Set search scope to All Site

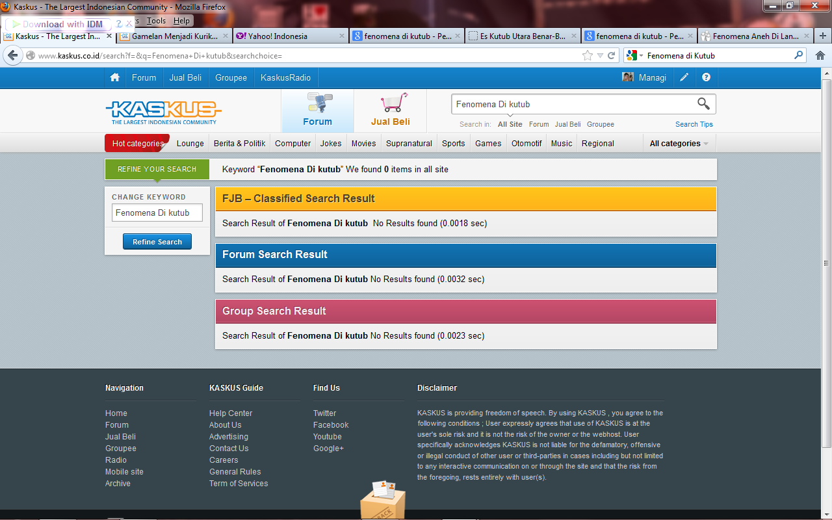pyautogui.click(x=510, y=124)
